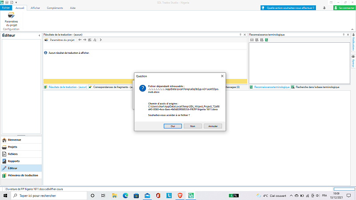Close the Question dialog with X
This screenshot has height=200, width=356.
222,76
